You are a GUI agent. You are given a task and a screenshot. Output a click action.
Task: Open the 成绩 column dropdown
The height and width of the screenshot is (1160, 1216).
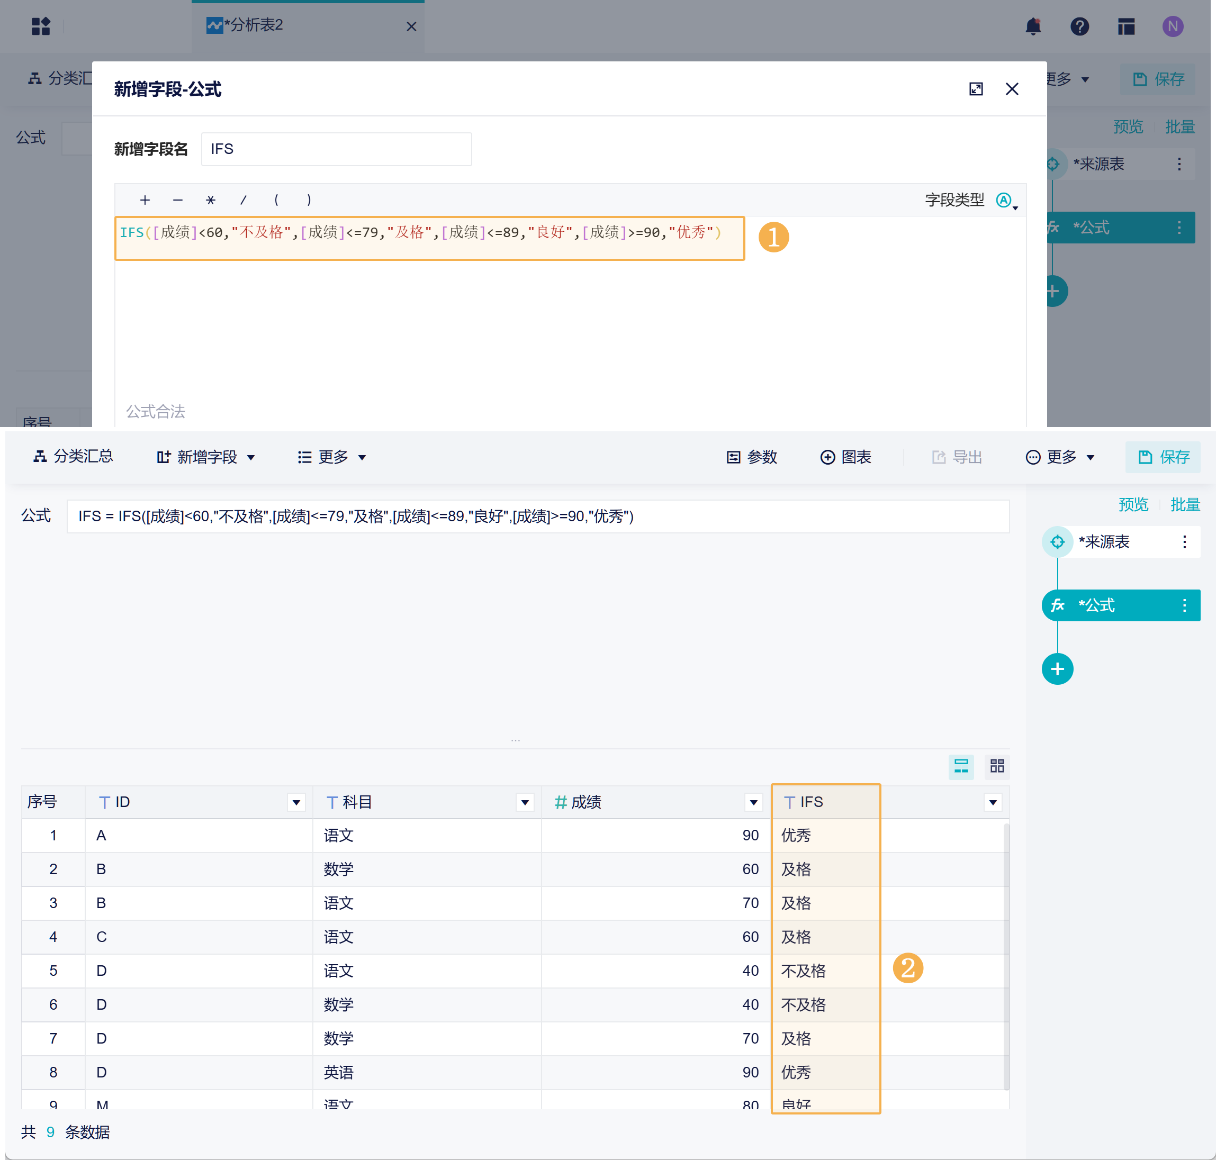753,803
